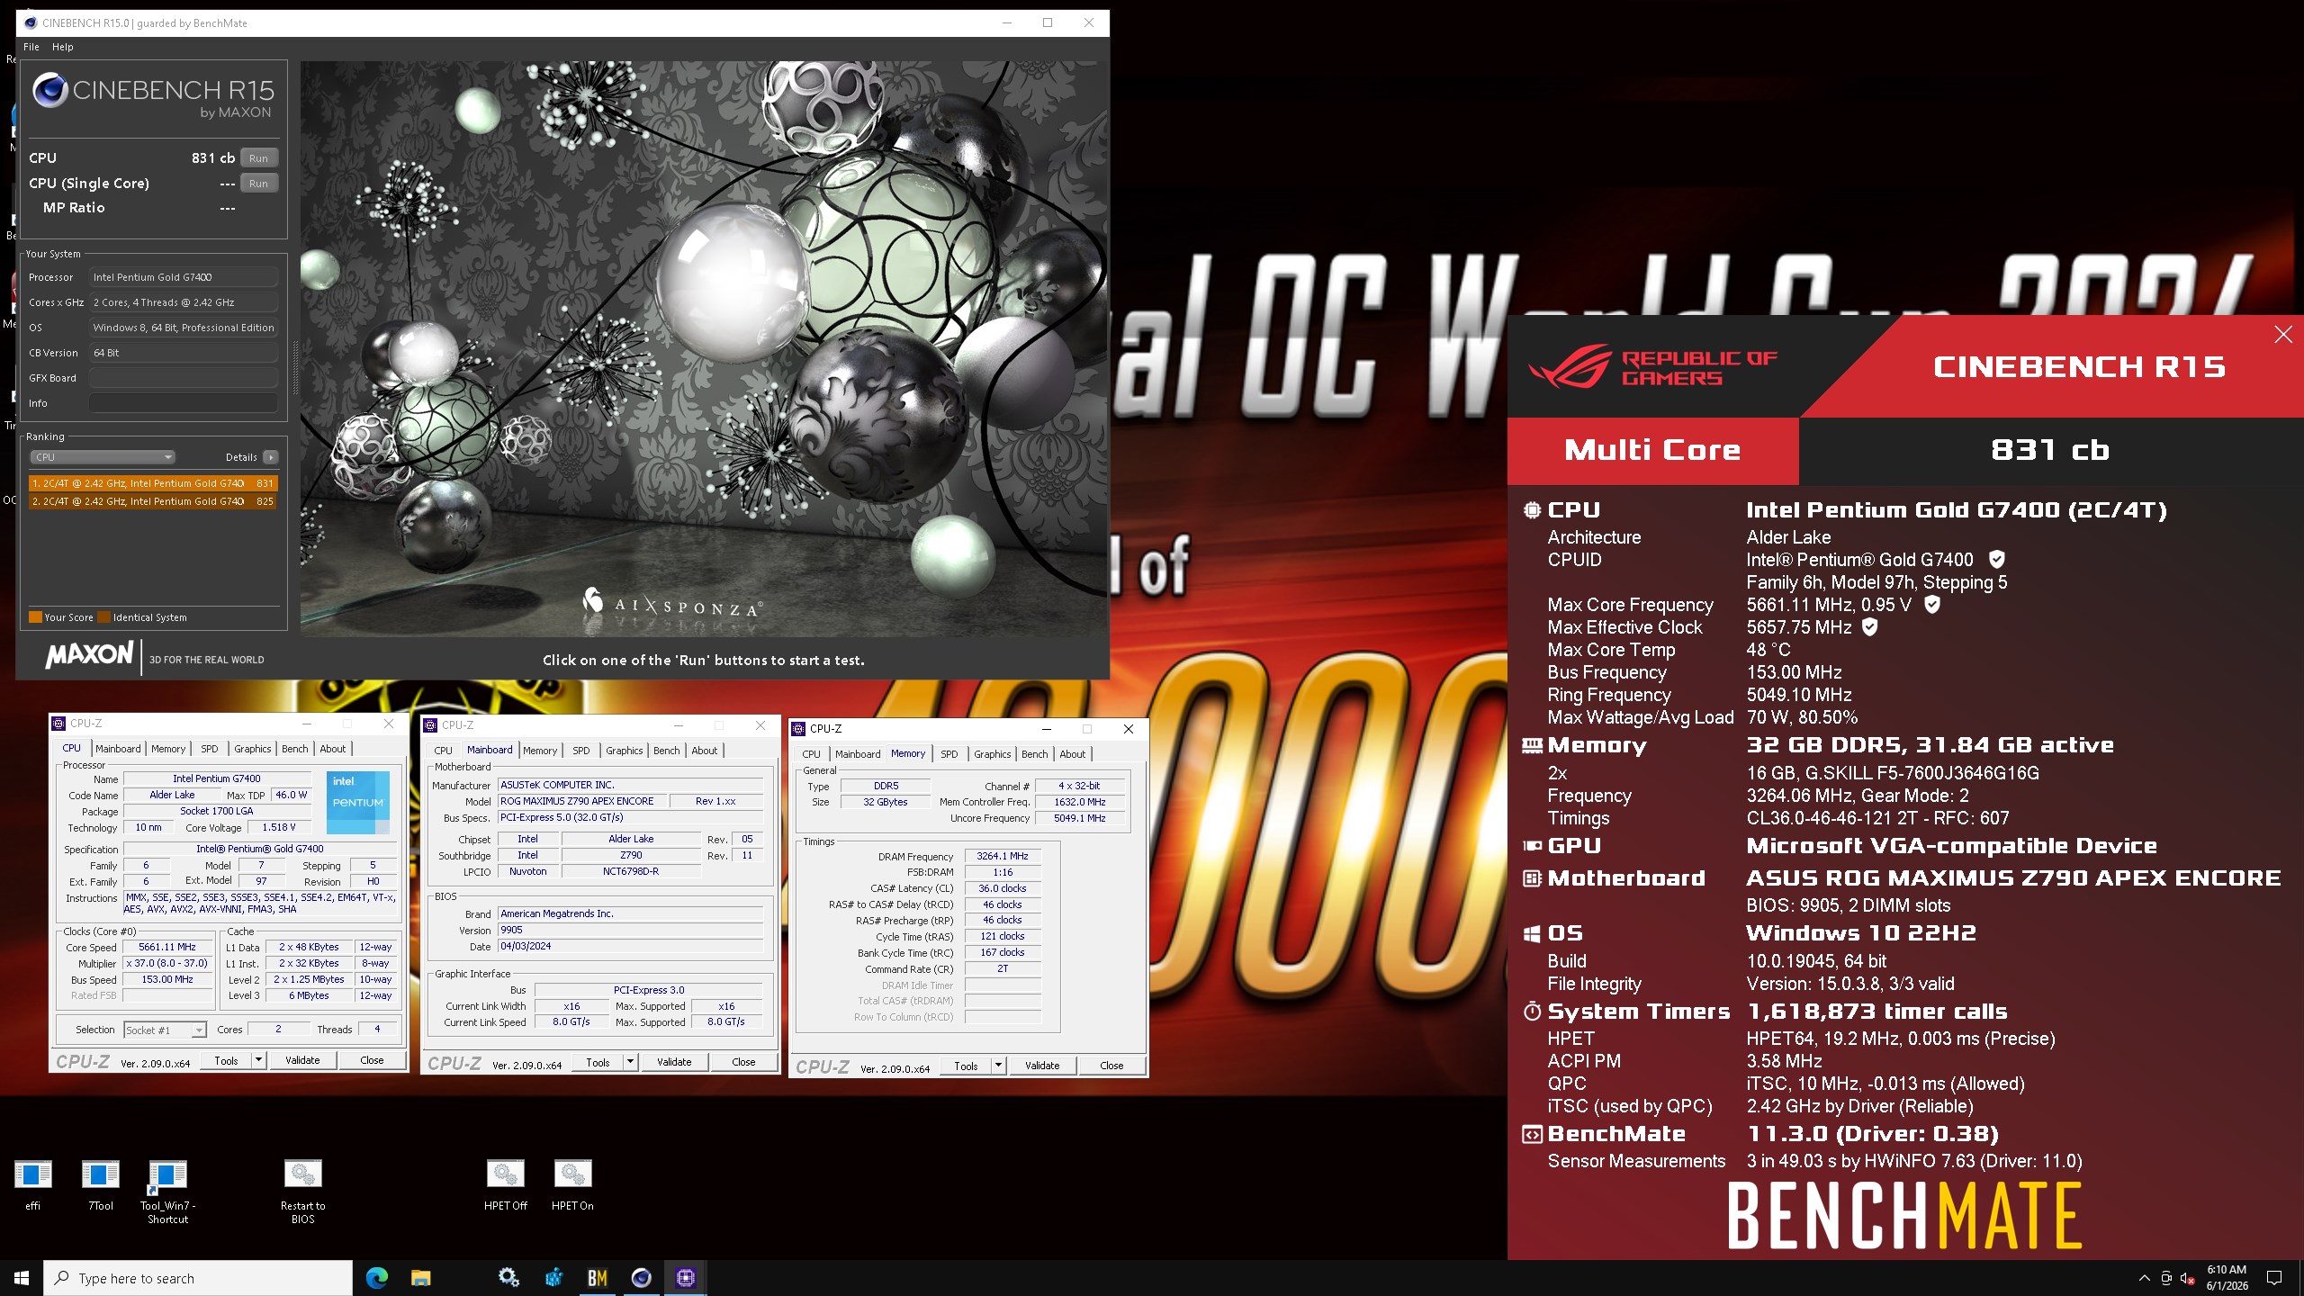Viewport: 2304px width, 1296px height.
Task: Click the Memory module icon in BenchMate panel
Action: tap(1532, 745)
